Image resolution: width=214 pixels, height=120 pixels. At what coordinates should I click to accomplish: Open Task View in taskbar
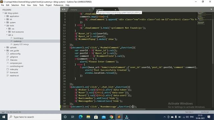click(73, 117)
